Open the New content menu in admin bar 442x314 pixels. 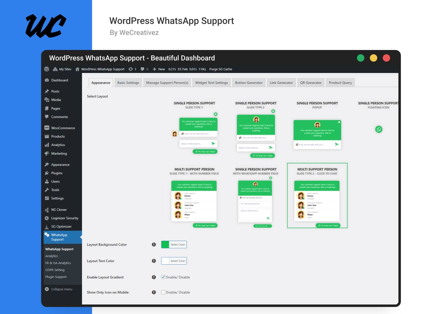coord(159,69)
